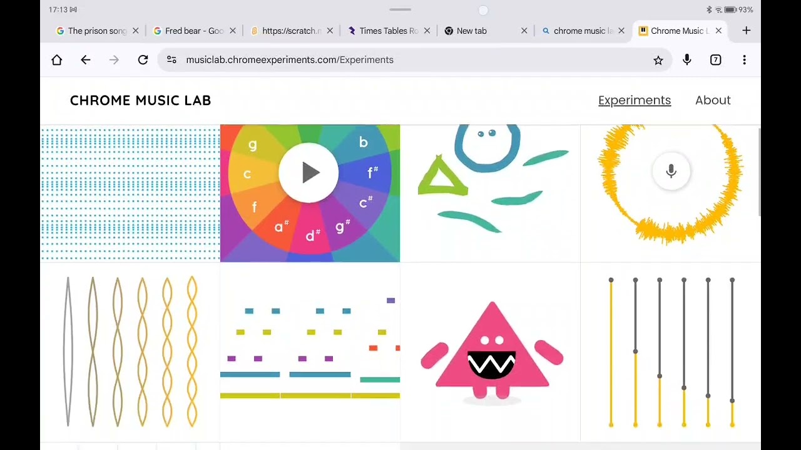Bookmark this page with the star
This screenshot has width=801, height=450.
(658, 60)
